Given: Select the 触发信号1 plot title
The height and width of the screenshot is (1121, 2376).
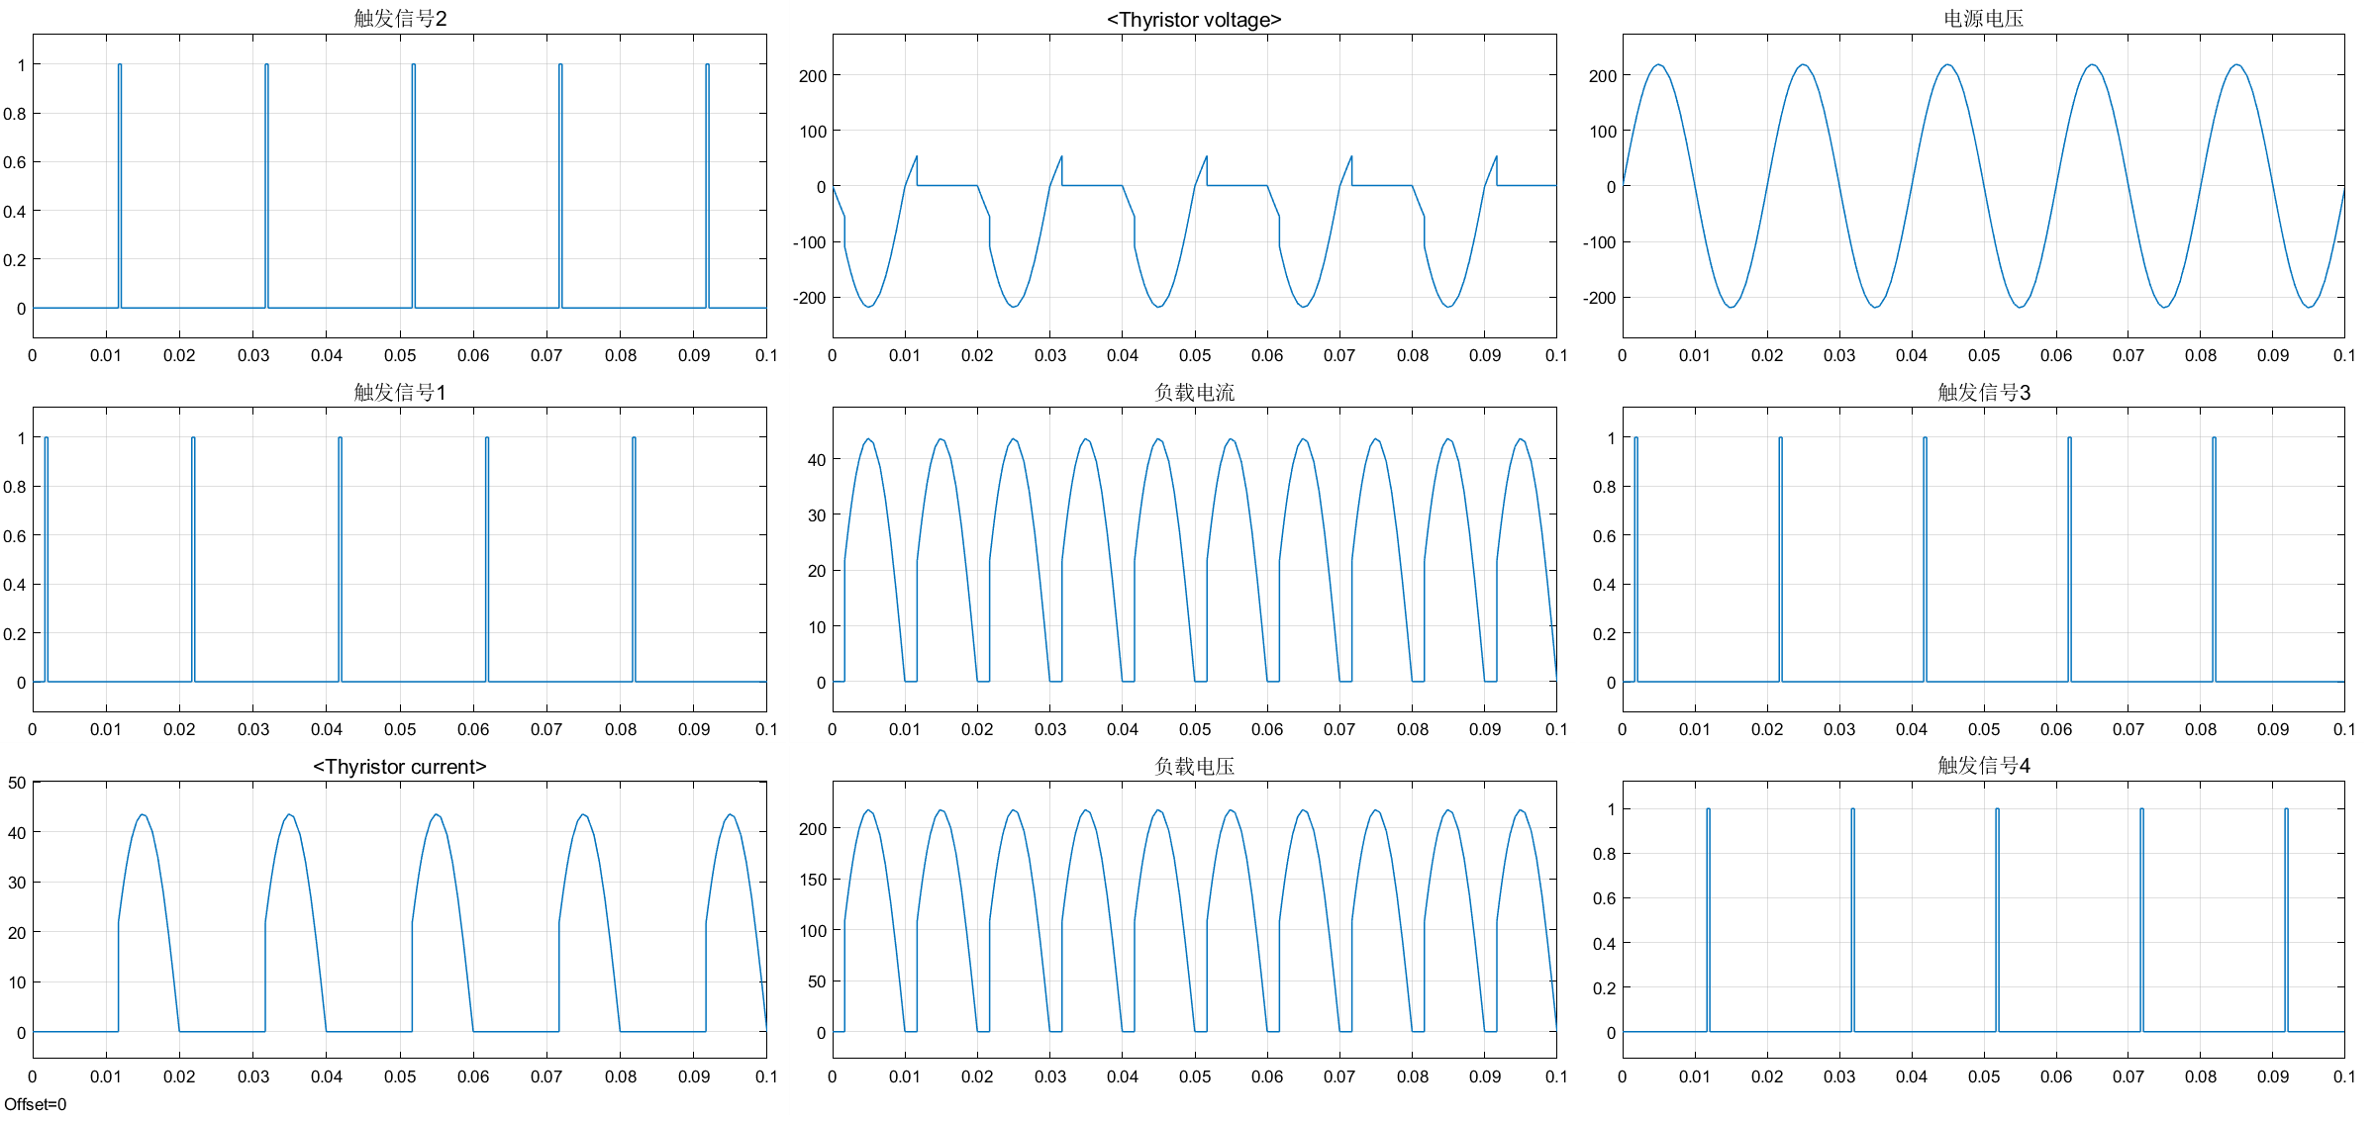Looking at the screenshot, I should pyautogui.click(x=400, y=393).
